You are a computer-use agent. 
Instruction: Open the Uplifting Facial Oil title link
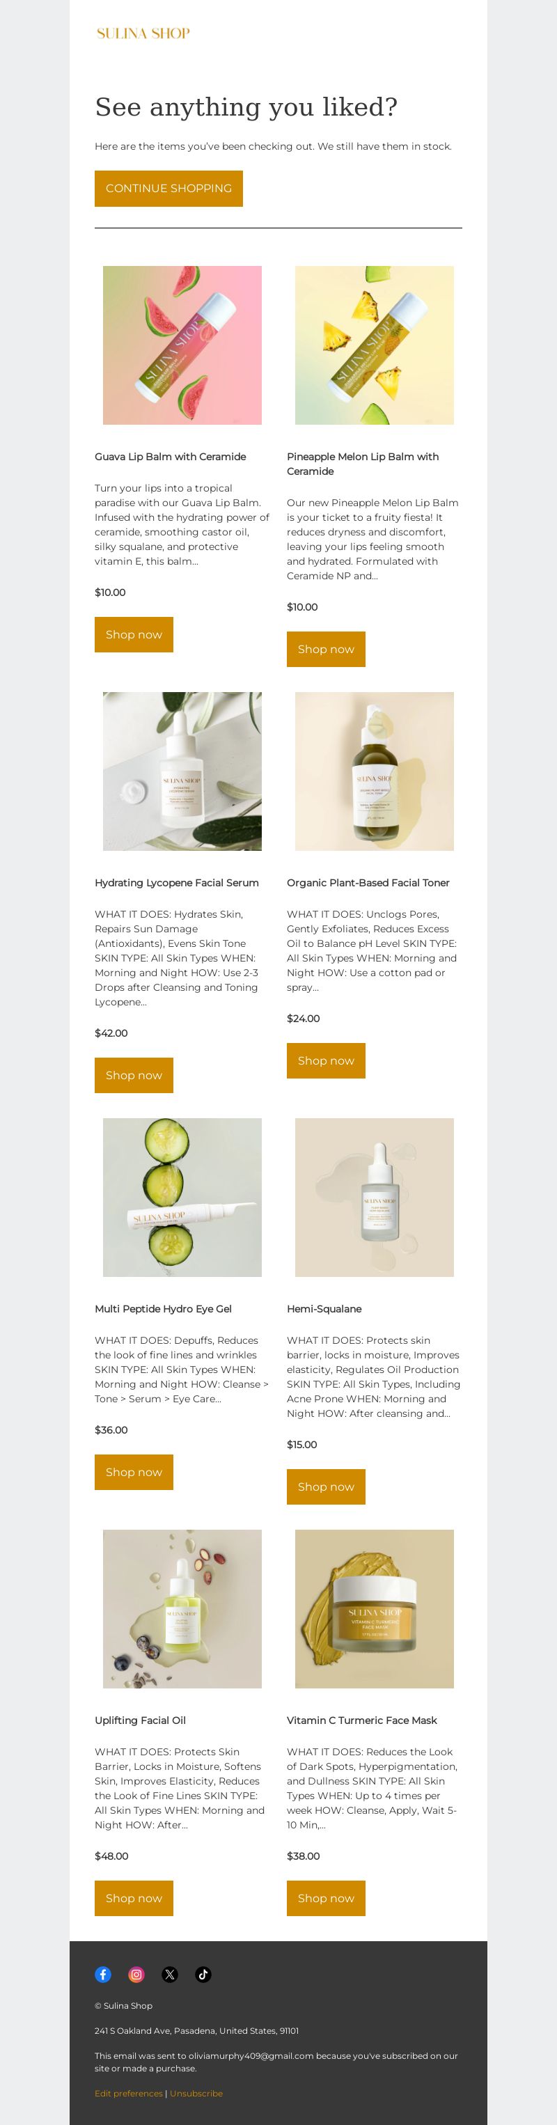click(x=140, y=1720)
